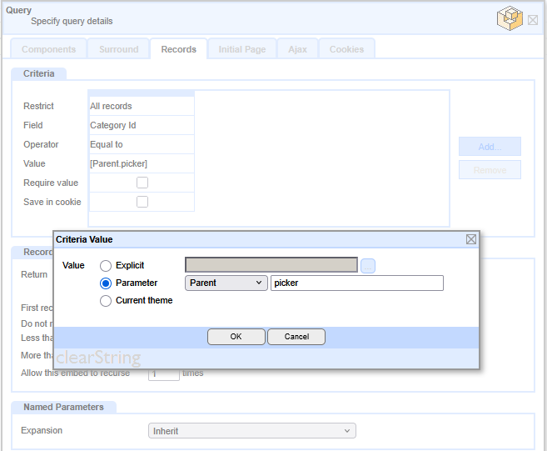Expand the Expansion Inherit dropdown
Image resolution: width=547 pixels, height=451 pixels.
[x=251, y=431]
